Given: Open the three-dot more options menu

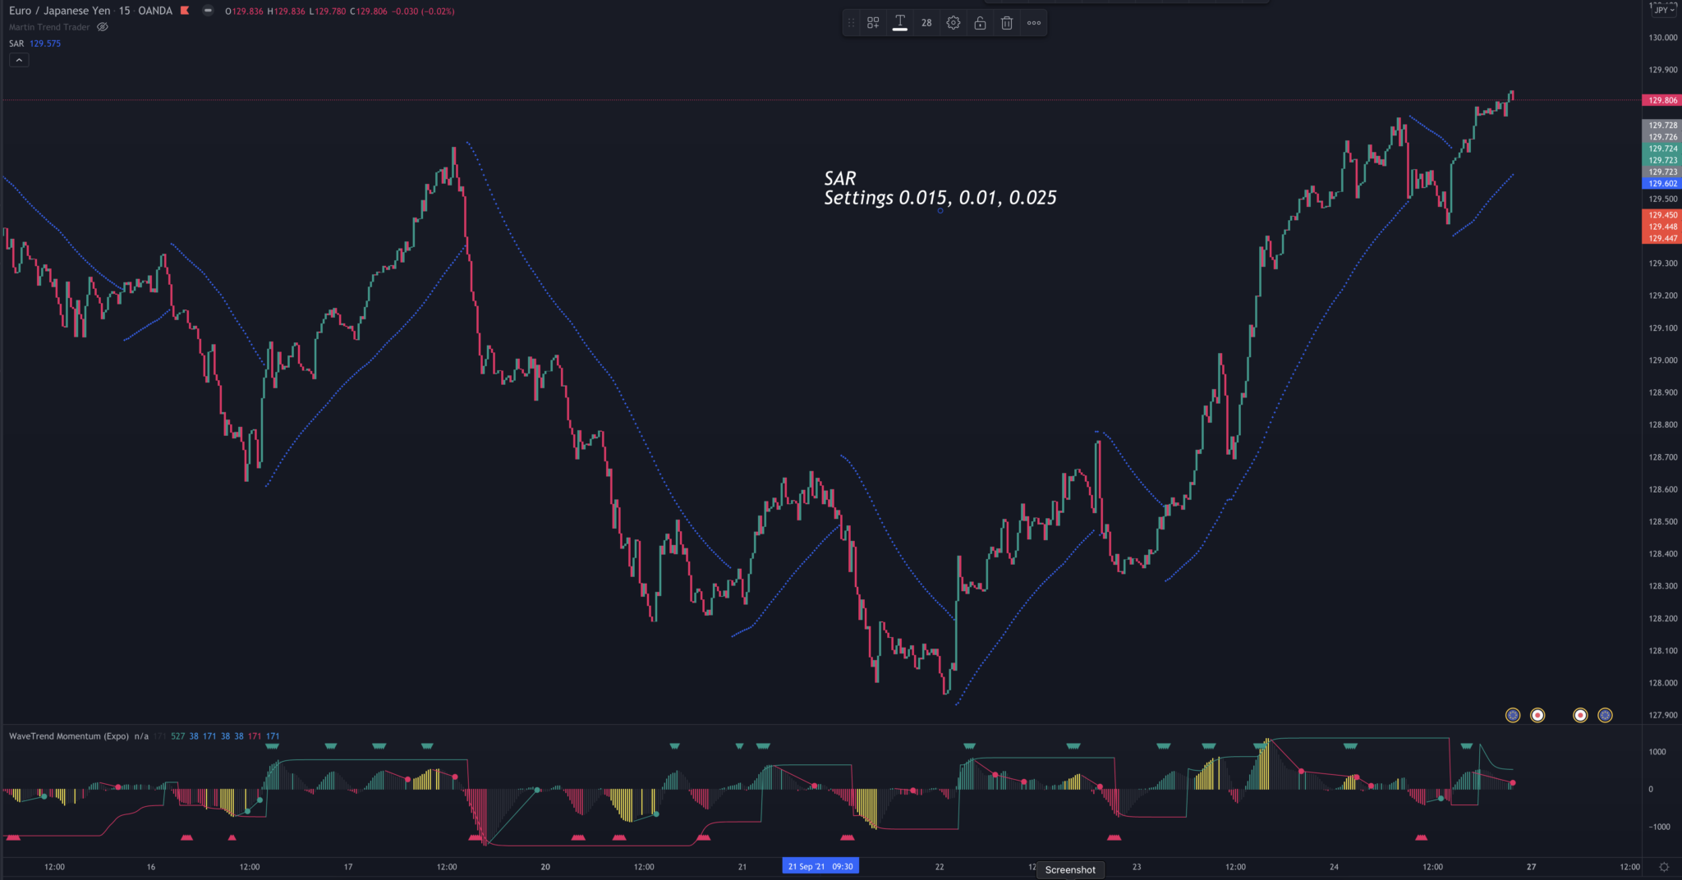Looking at the screenshot, I should [x=1034, y=23].
